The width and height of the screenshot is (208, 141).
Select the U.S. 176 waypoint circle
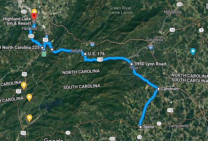pyautogui.click(x=85, y=54)
